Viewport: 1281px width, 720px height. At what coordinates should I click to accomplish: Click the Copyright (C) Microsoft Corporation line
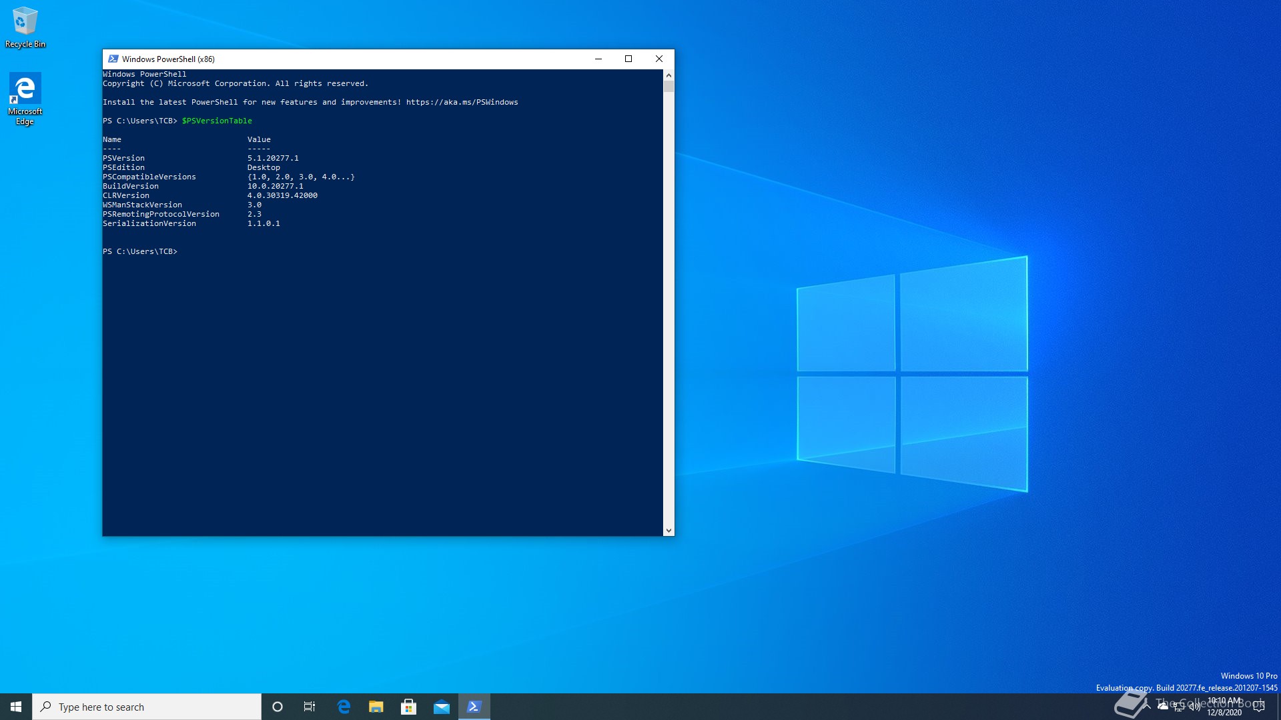point(236,83)
